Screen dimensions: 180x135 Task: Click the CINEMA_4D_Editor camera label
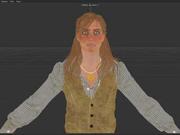pos(89,5)
